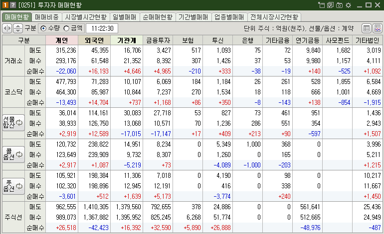Click the -42,423 stock futures cell
This screenshot has width=384, height=234.
[x=94, y=228]
